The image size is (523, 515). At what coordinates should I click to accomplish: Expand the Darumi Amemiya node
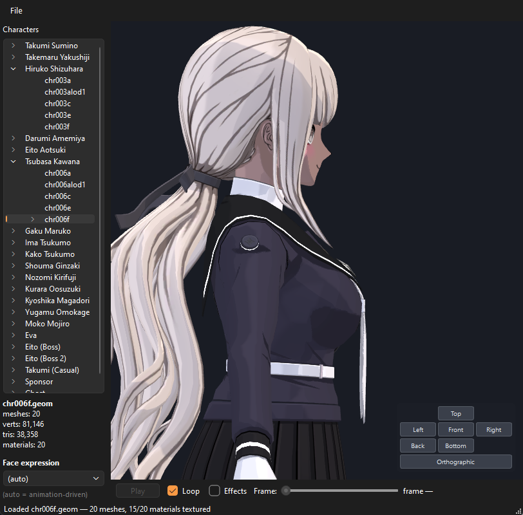click(14, 138)
